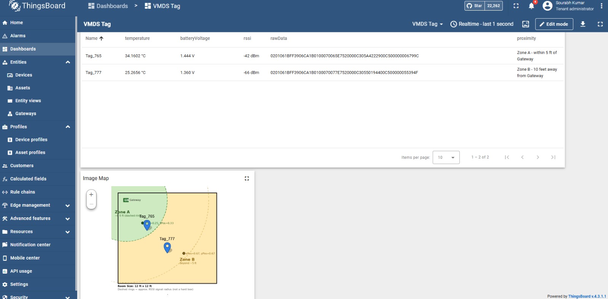Zoom in on the Image Map
The width and height of the screenshot is (608, 299).
[91, 195]
